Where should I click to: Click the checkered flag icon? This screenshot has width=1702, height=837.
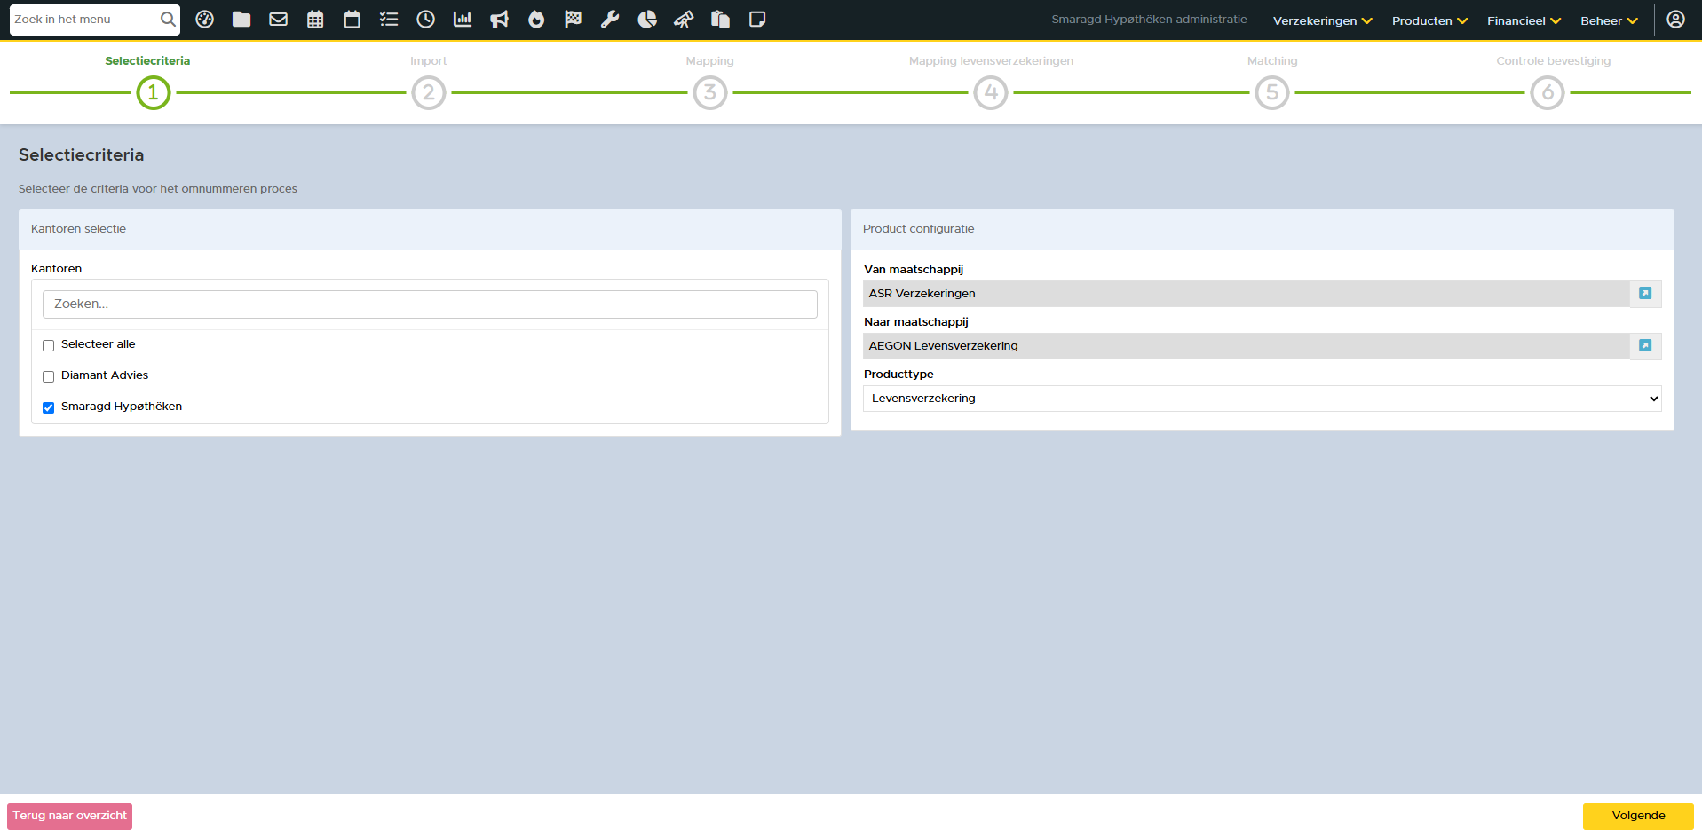573,20
